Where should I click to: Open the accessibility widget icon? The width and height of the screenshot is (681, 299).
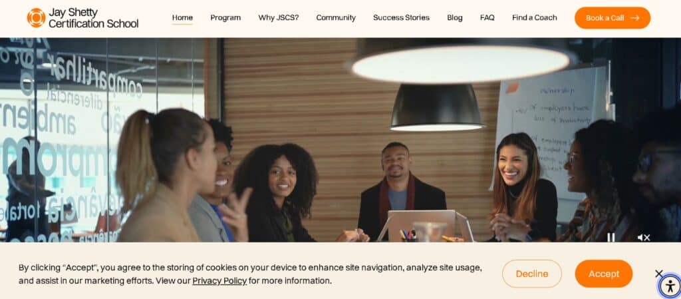[670, 286]
